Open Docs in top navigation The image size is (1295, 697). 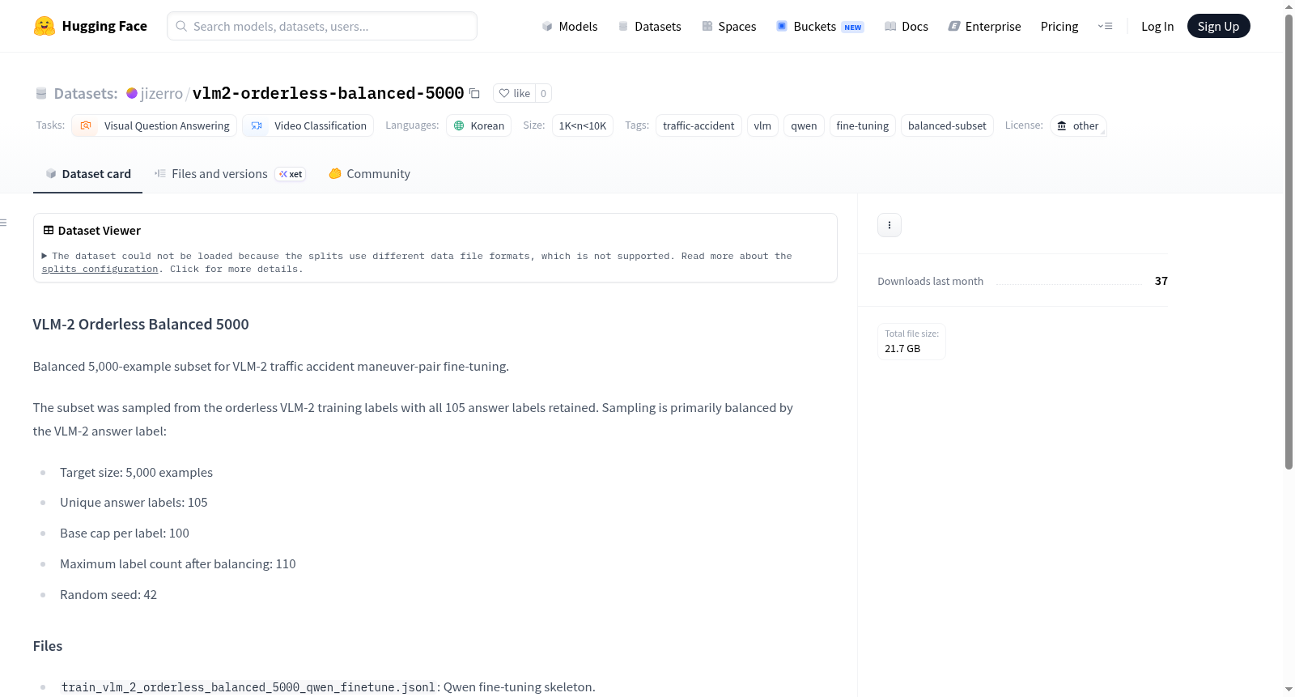click(906, 26)
